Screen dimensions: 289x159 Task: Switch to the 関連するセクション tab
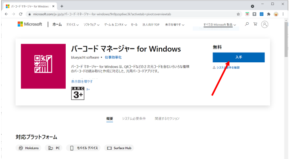click(x=167, y=119)
